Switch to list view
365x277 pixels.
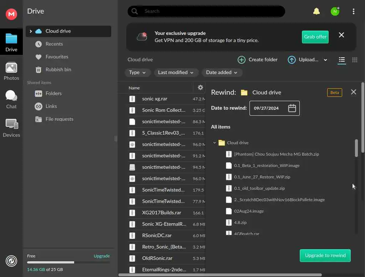tap(341, 60)
